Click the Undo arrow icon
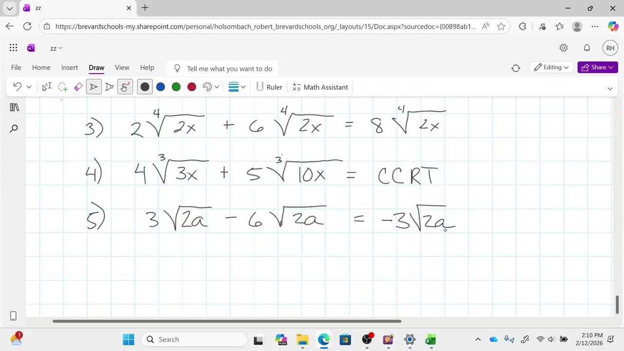The height and width of the screenshot is (351, 624). pos(17,87)
